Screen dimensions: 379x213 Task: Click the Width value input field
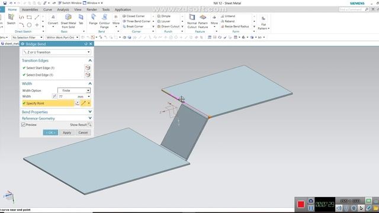pos(67,96)
